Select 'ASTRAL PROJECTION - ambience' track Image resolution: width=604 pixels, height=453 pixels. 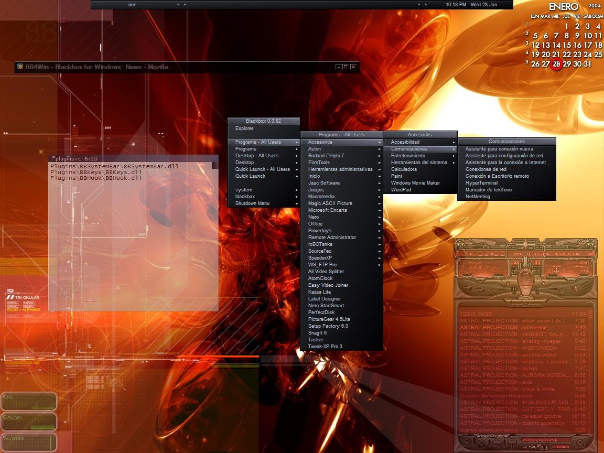[523, 327]
